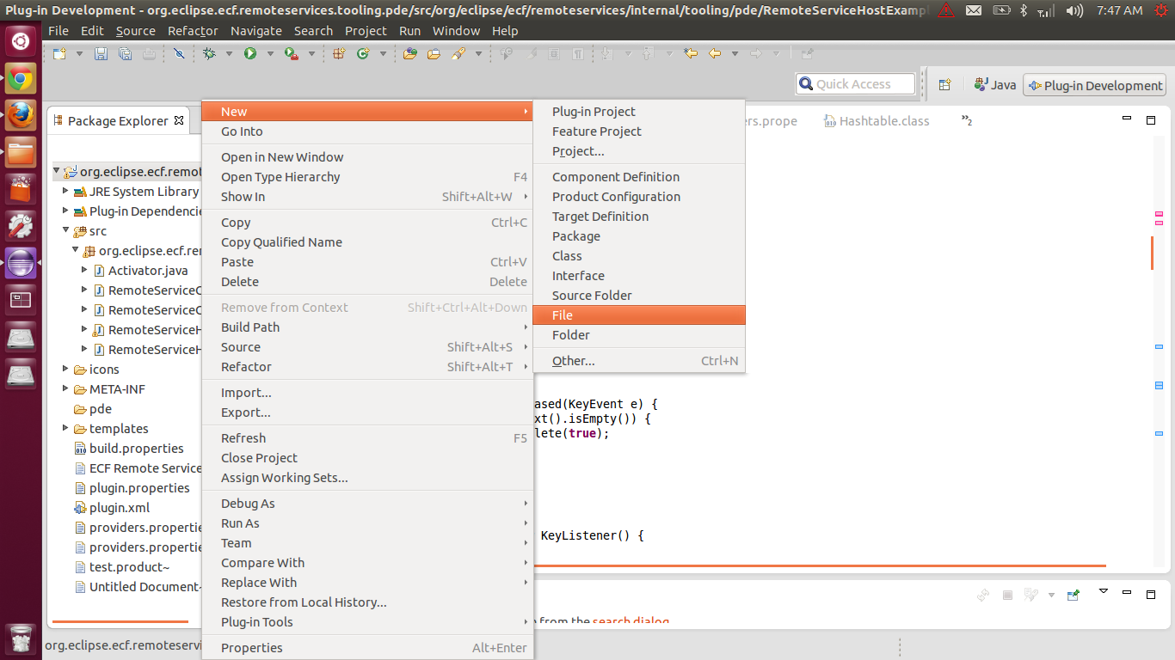Click the Run Last Tool icon with red toolbox
The width and height of the screenshot is (1175, 660).
[x=292, y=53]
